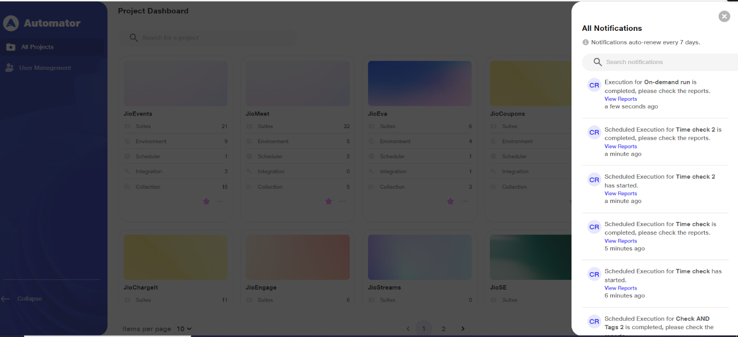Click the info icon beside auto-renew note

tap(585, 42)
